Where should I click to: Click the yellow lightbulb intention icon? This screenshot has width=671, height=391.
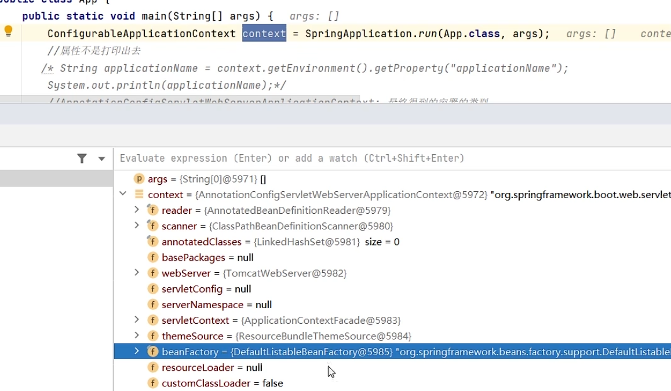[8, 31]
